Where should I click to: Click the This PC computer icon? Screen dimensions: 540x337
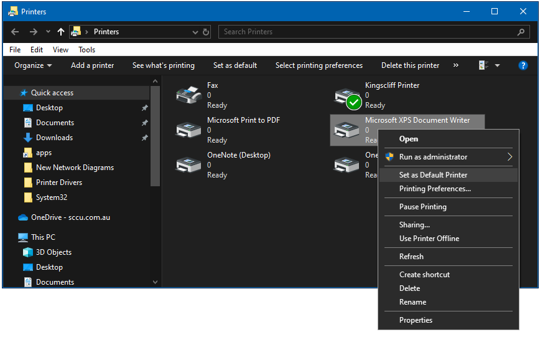(23, 237)
